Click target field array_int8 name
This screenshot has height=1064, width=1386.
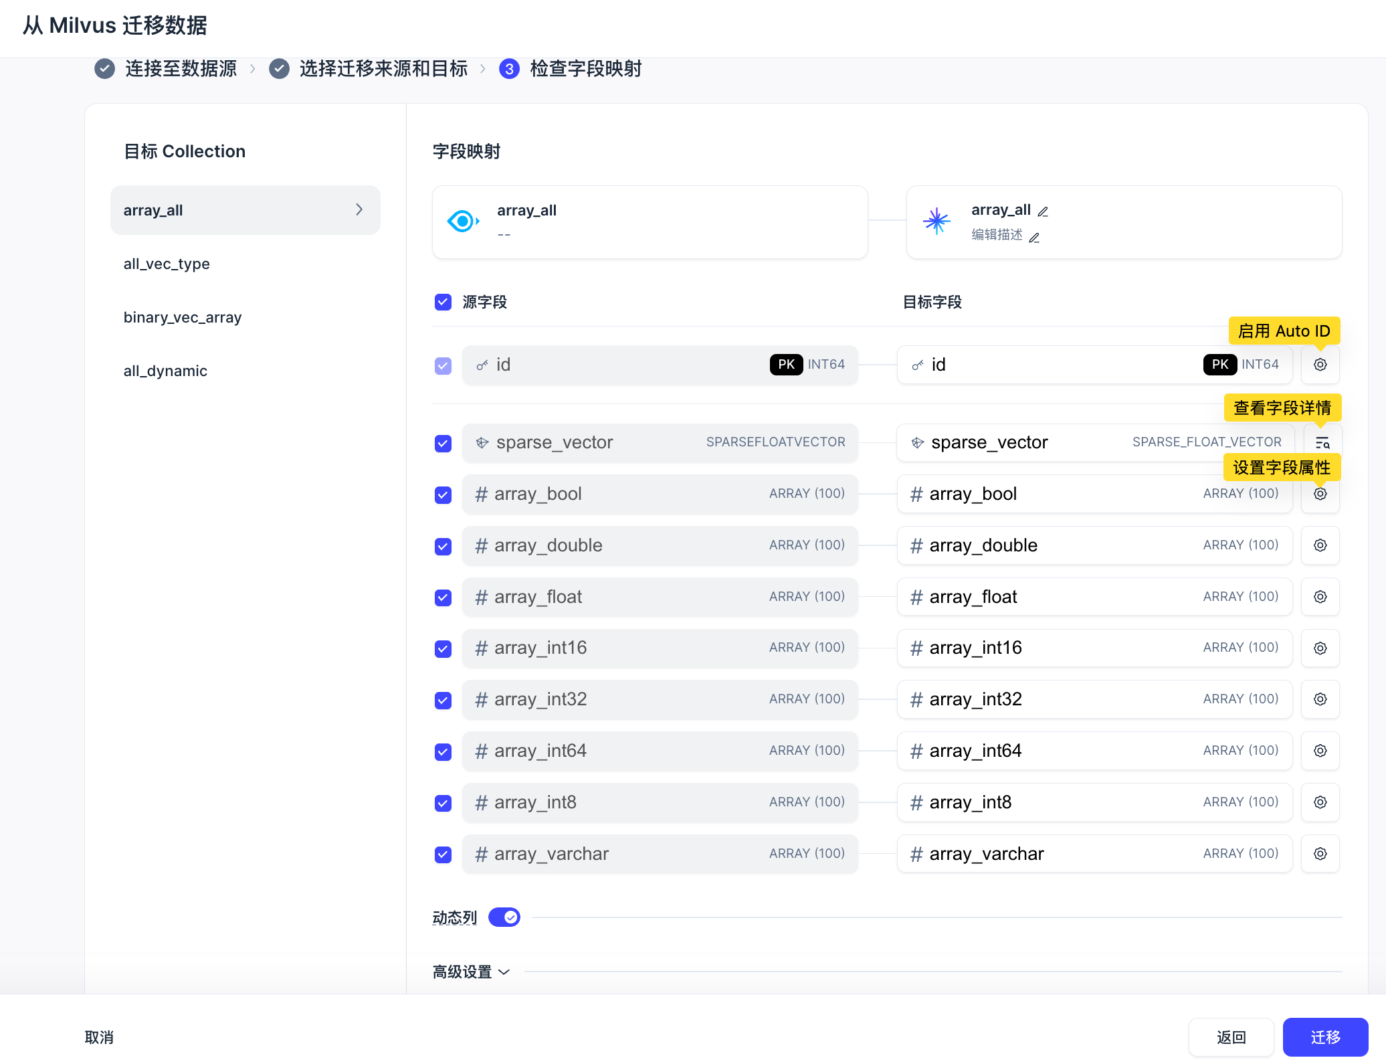[x=971, y=802]
